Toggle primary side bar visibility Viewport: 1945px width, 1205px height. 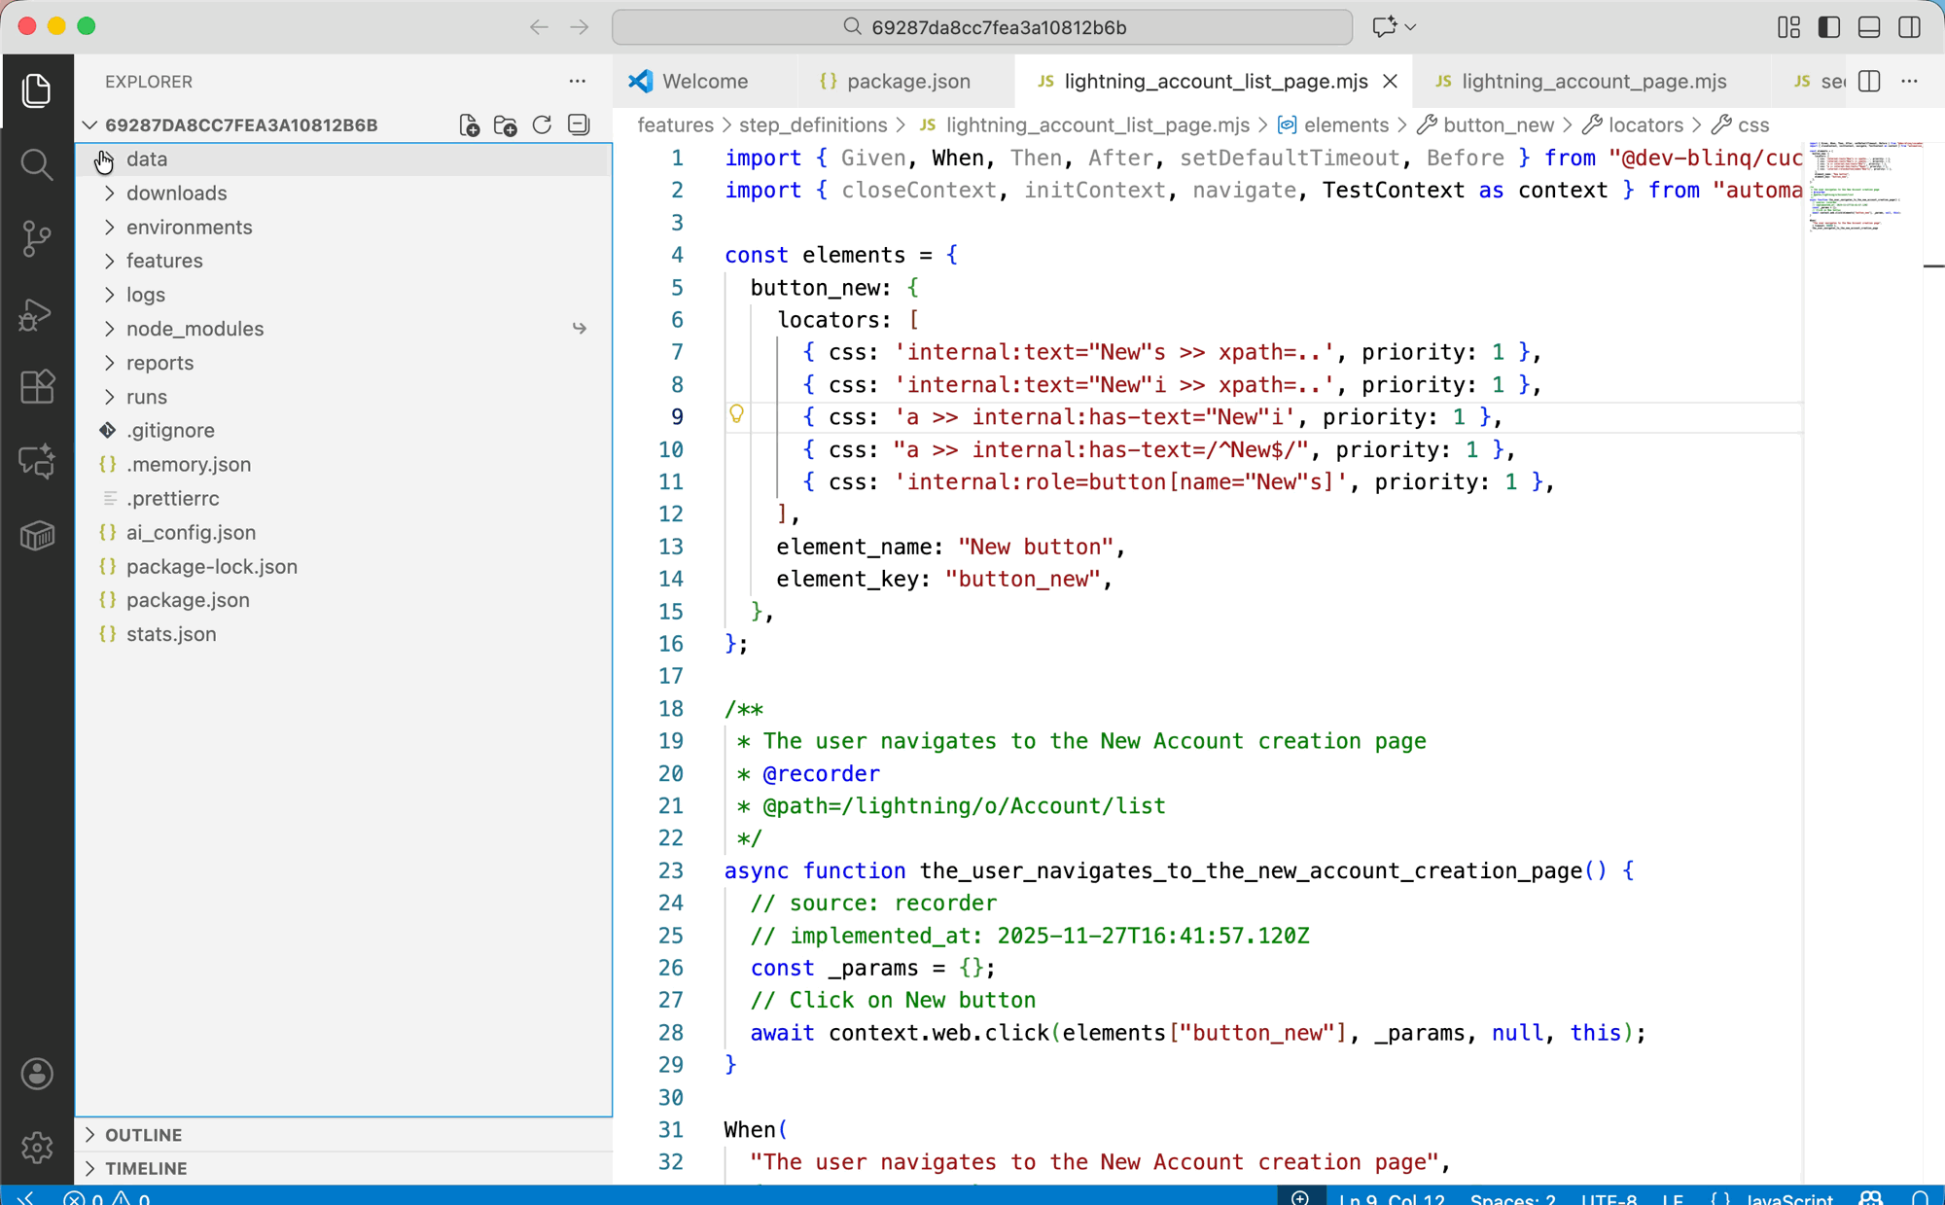(1828, 27)
